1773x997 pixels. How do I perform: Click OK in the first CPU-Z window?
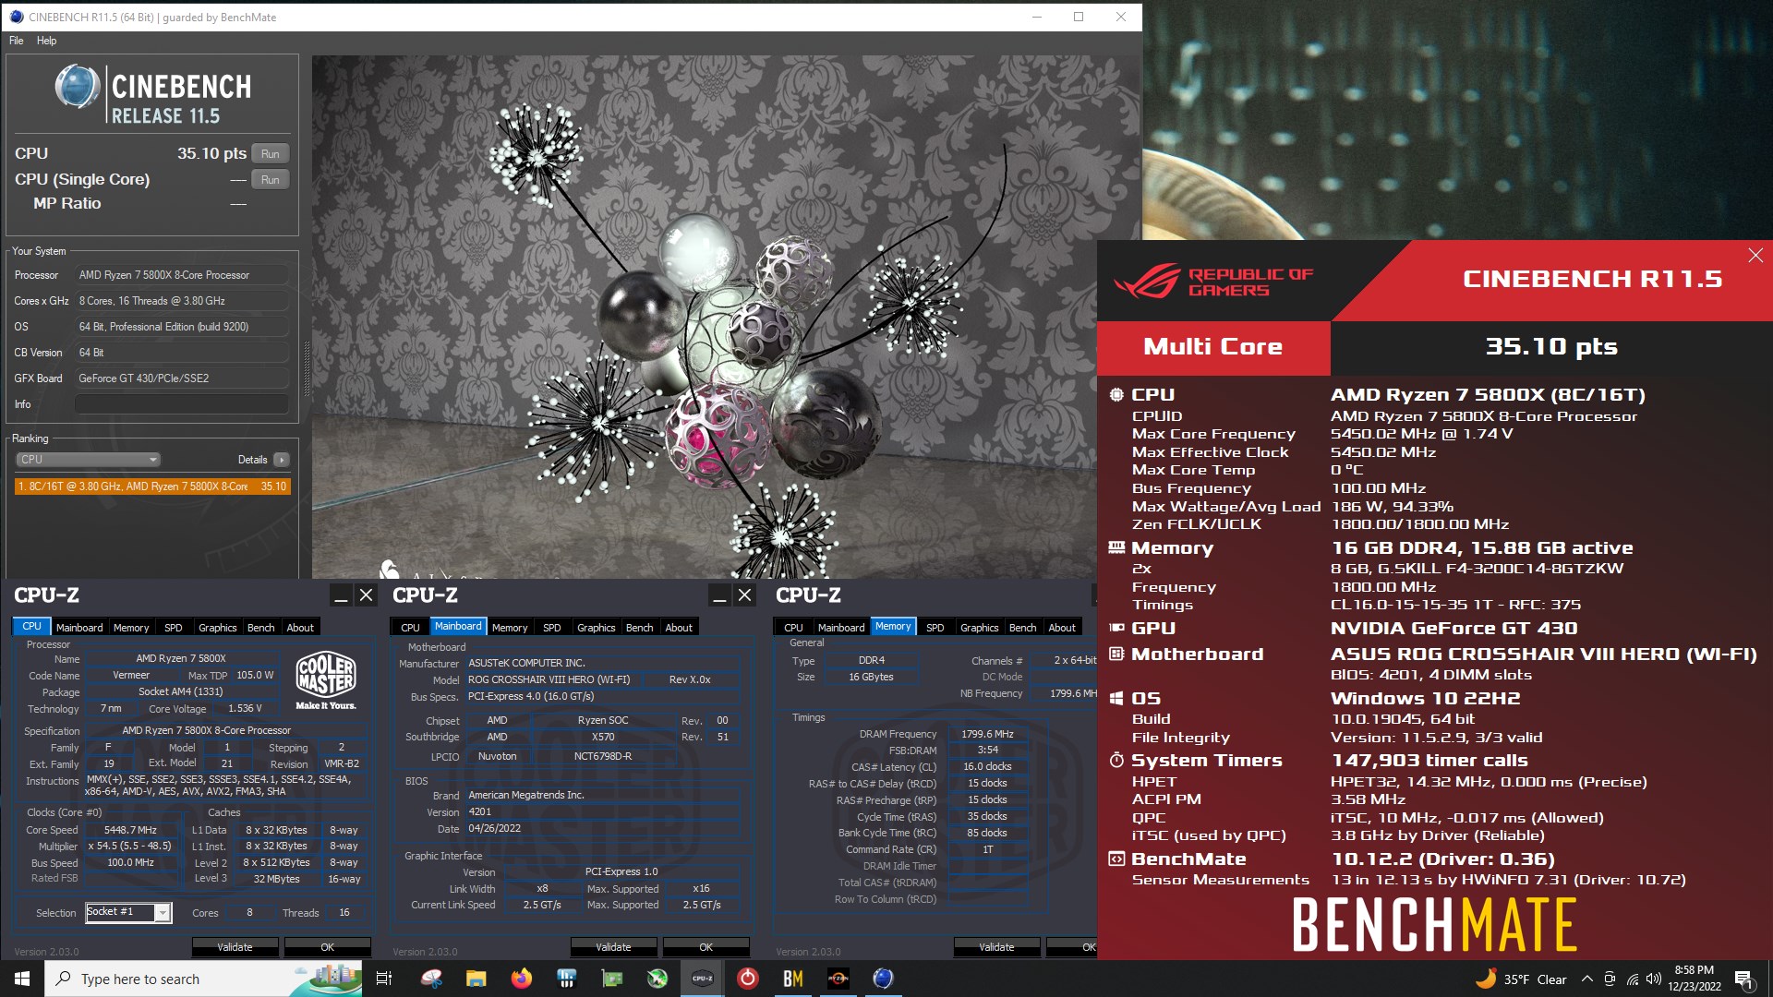coord(327,947)
